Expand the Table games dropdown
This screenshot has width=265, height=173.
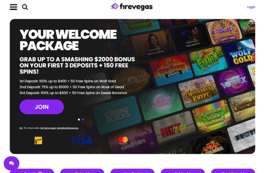coord(183,171)
